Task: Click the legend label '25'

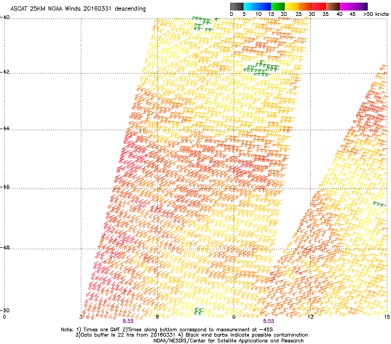Action: [x=299, y=14]
